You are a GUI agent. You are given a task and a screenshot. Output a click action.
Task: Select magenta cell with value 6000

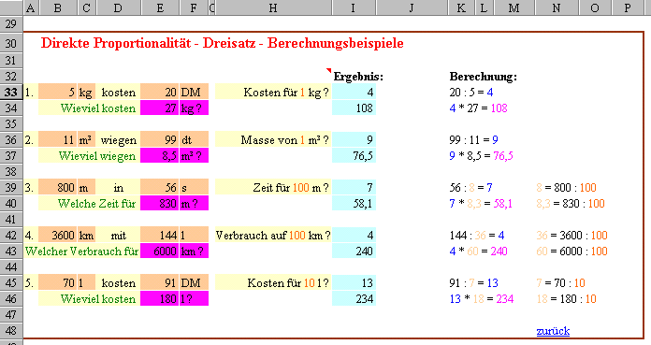pos(160,252)
